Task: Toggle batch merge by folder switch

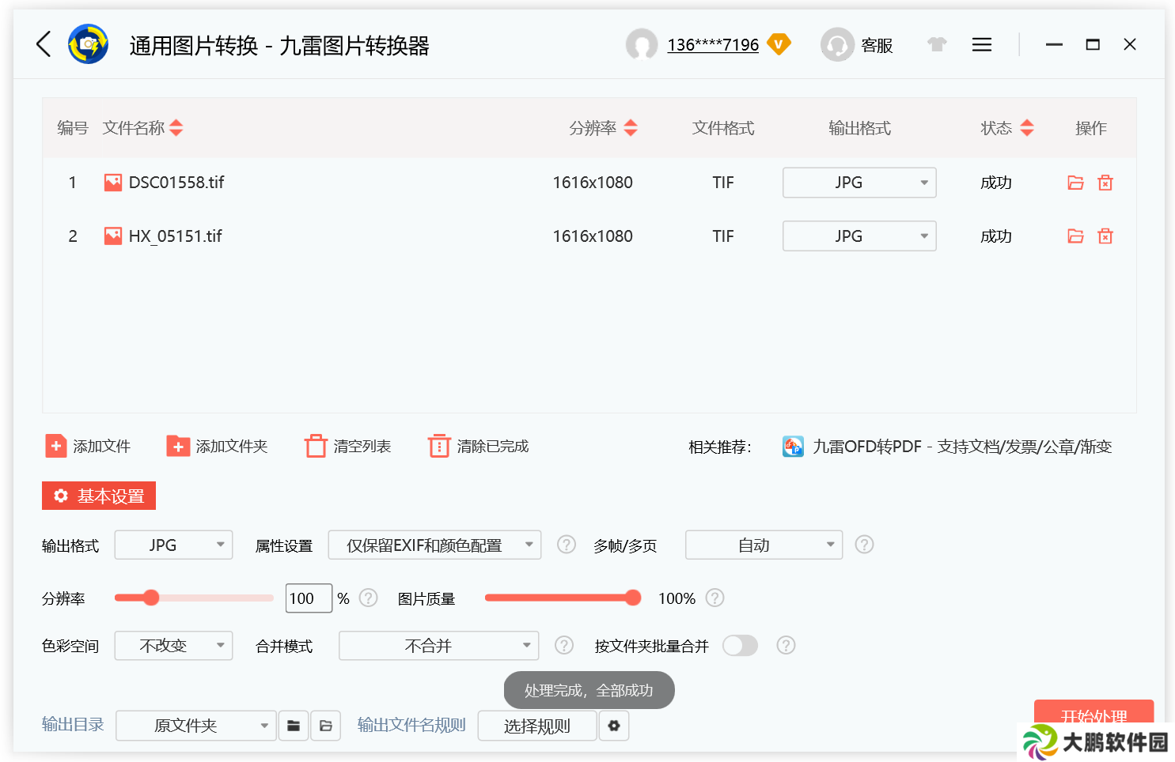Action: pyautogui.click(x=741, y=645)
